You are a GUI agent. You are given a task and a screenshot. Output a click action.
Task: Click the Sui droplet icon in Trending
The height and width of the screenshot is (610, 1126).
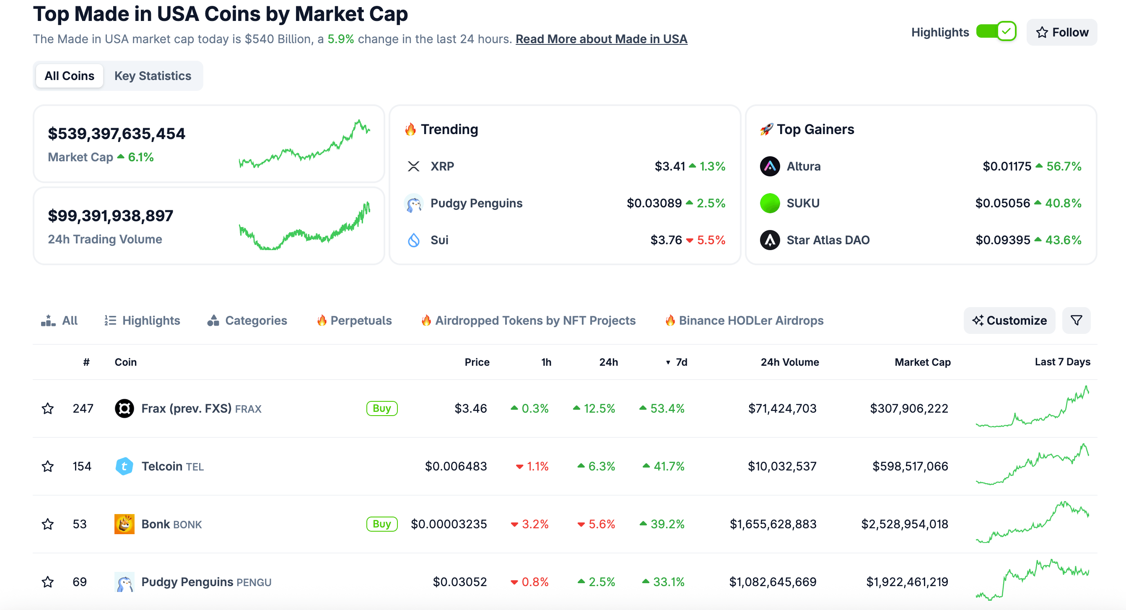[413, 240]
